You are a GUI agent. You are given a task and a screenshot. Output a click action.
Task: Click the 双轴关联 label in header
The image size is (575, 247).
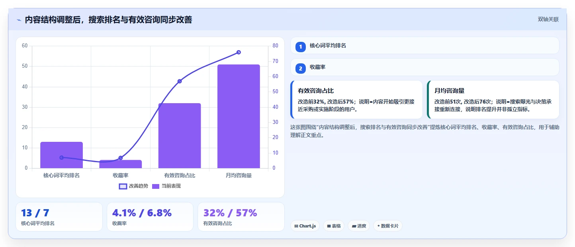548,19
